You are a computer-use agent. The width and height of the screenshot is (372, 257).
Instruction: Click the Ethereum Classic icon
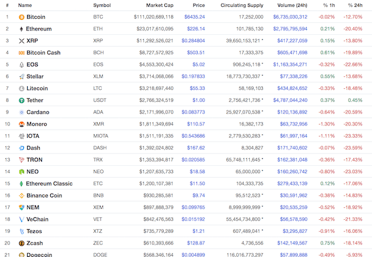pos(21,184)
